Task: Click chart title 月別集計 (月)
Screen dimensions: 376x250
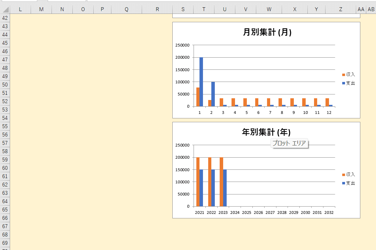Action: pyautogui.click(x=267, y=32)
